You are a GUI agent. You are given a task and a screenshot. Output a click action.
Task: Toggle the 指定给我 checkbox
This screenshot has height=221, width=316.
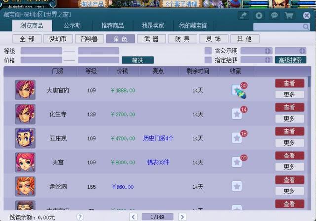(x=208, y=60)
